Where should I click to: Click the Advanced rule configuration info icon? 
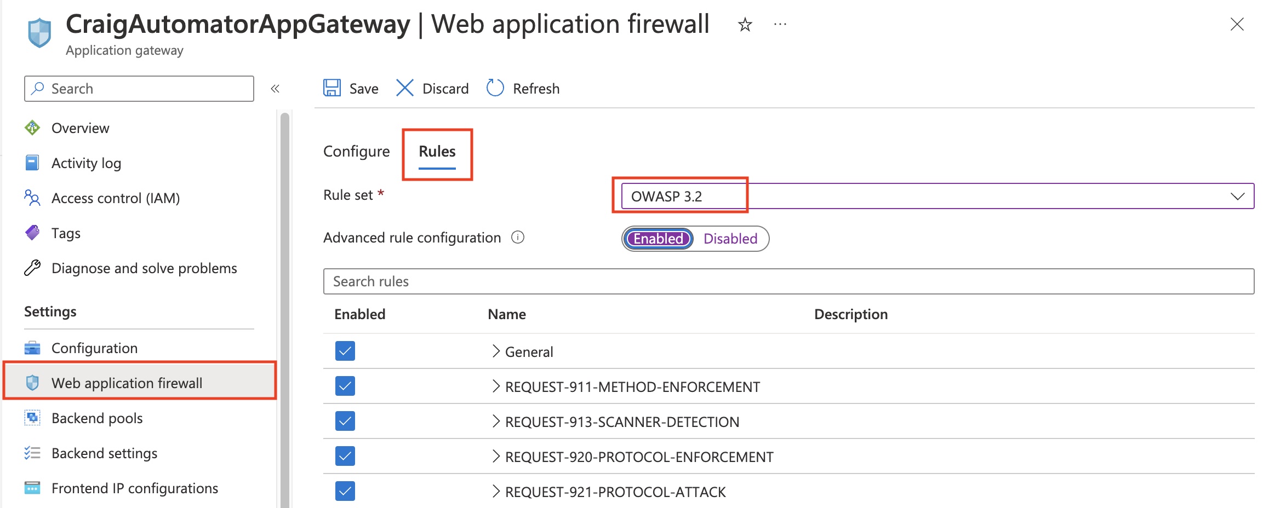(x=517, y=238)
